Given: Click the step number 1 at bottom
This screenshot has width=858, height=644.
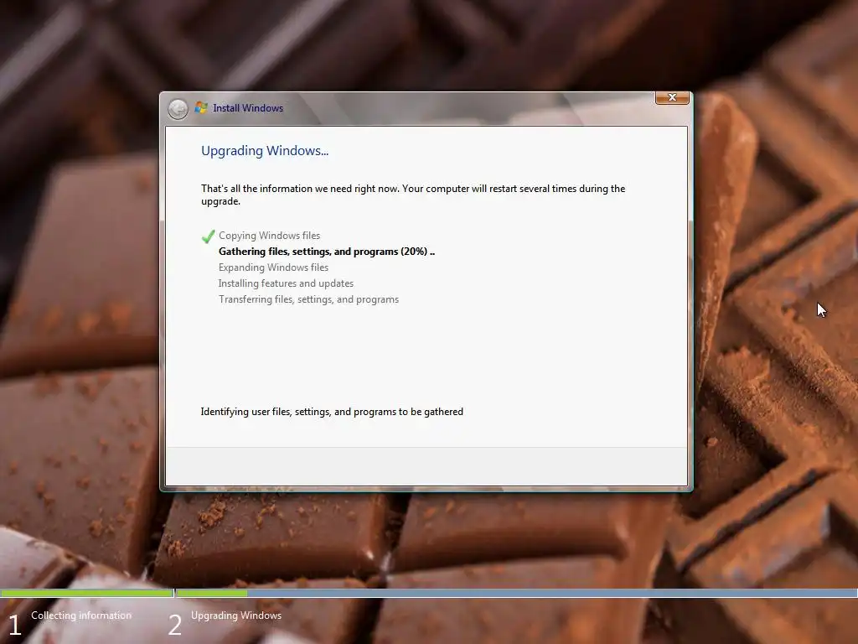Looking at the screenshot, I should click(x=15, y=626).
